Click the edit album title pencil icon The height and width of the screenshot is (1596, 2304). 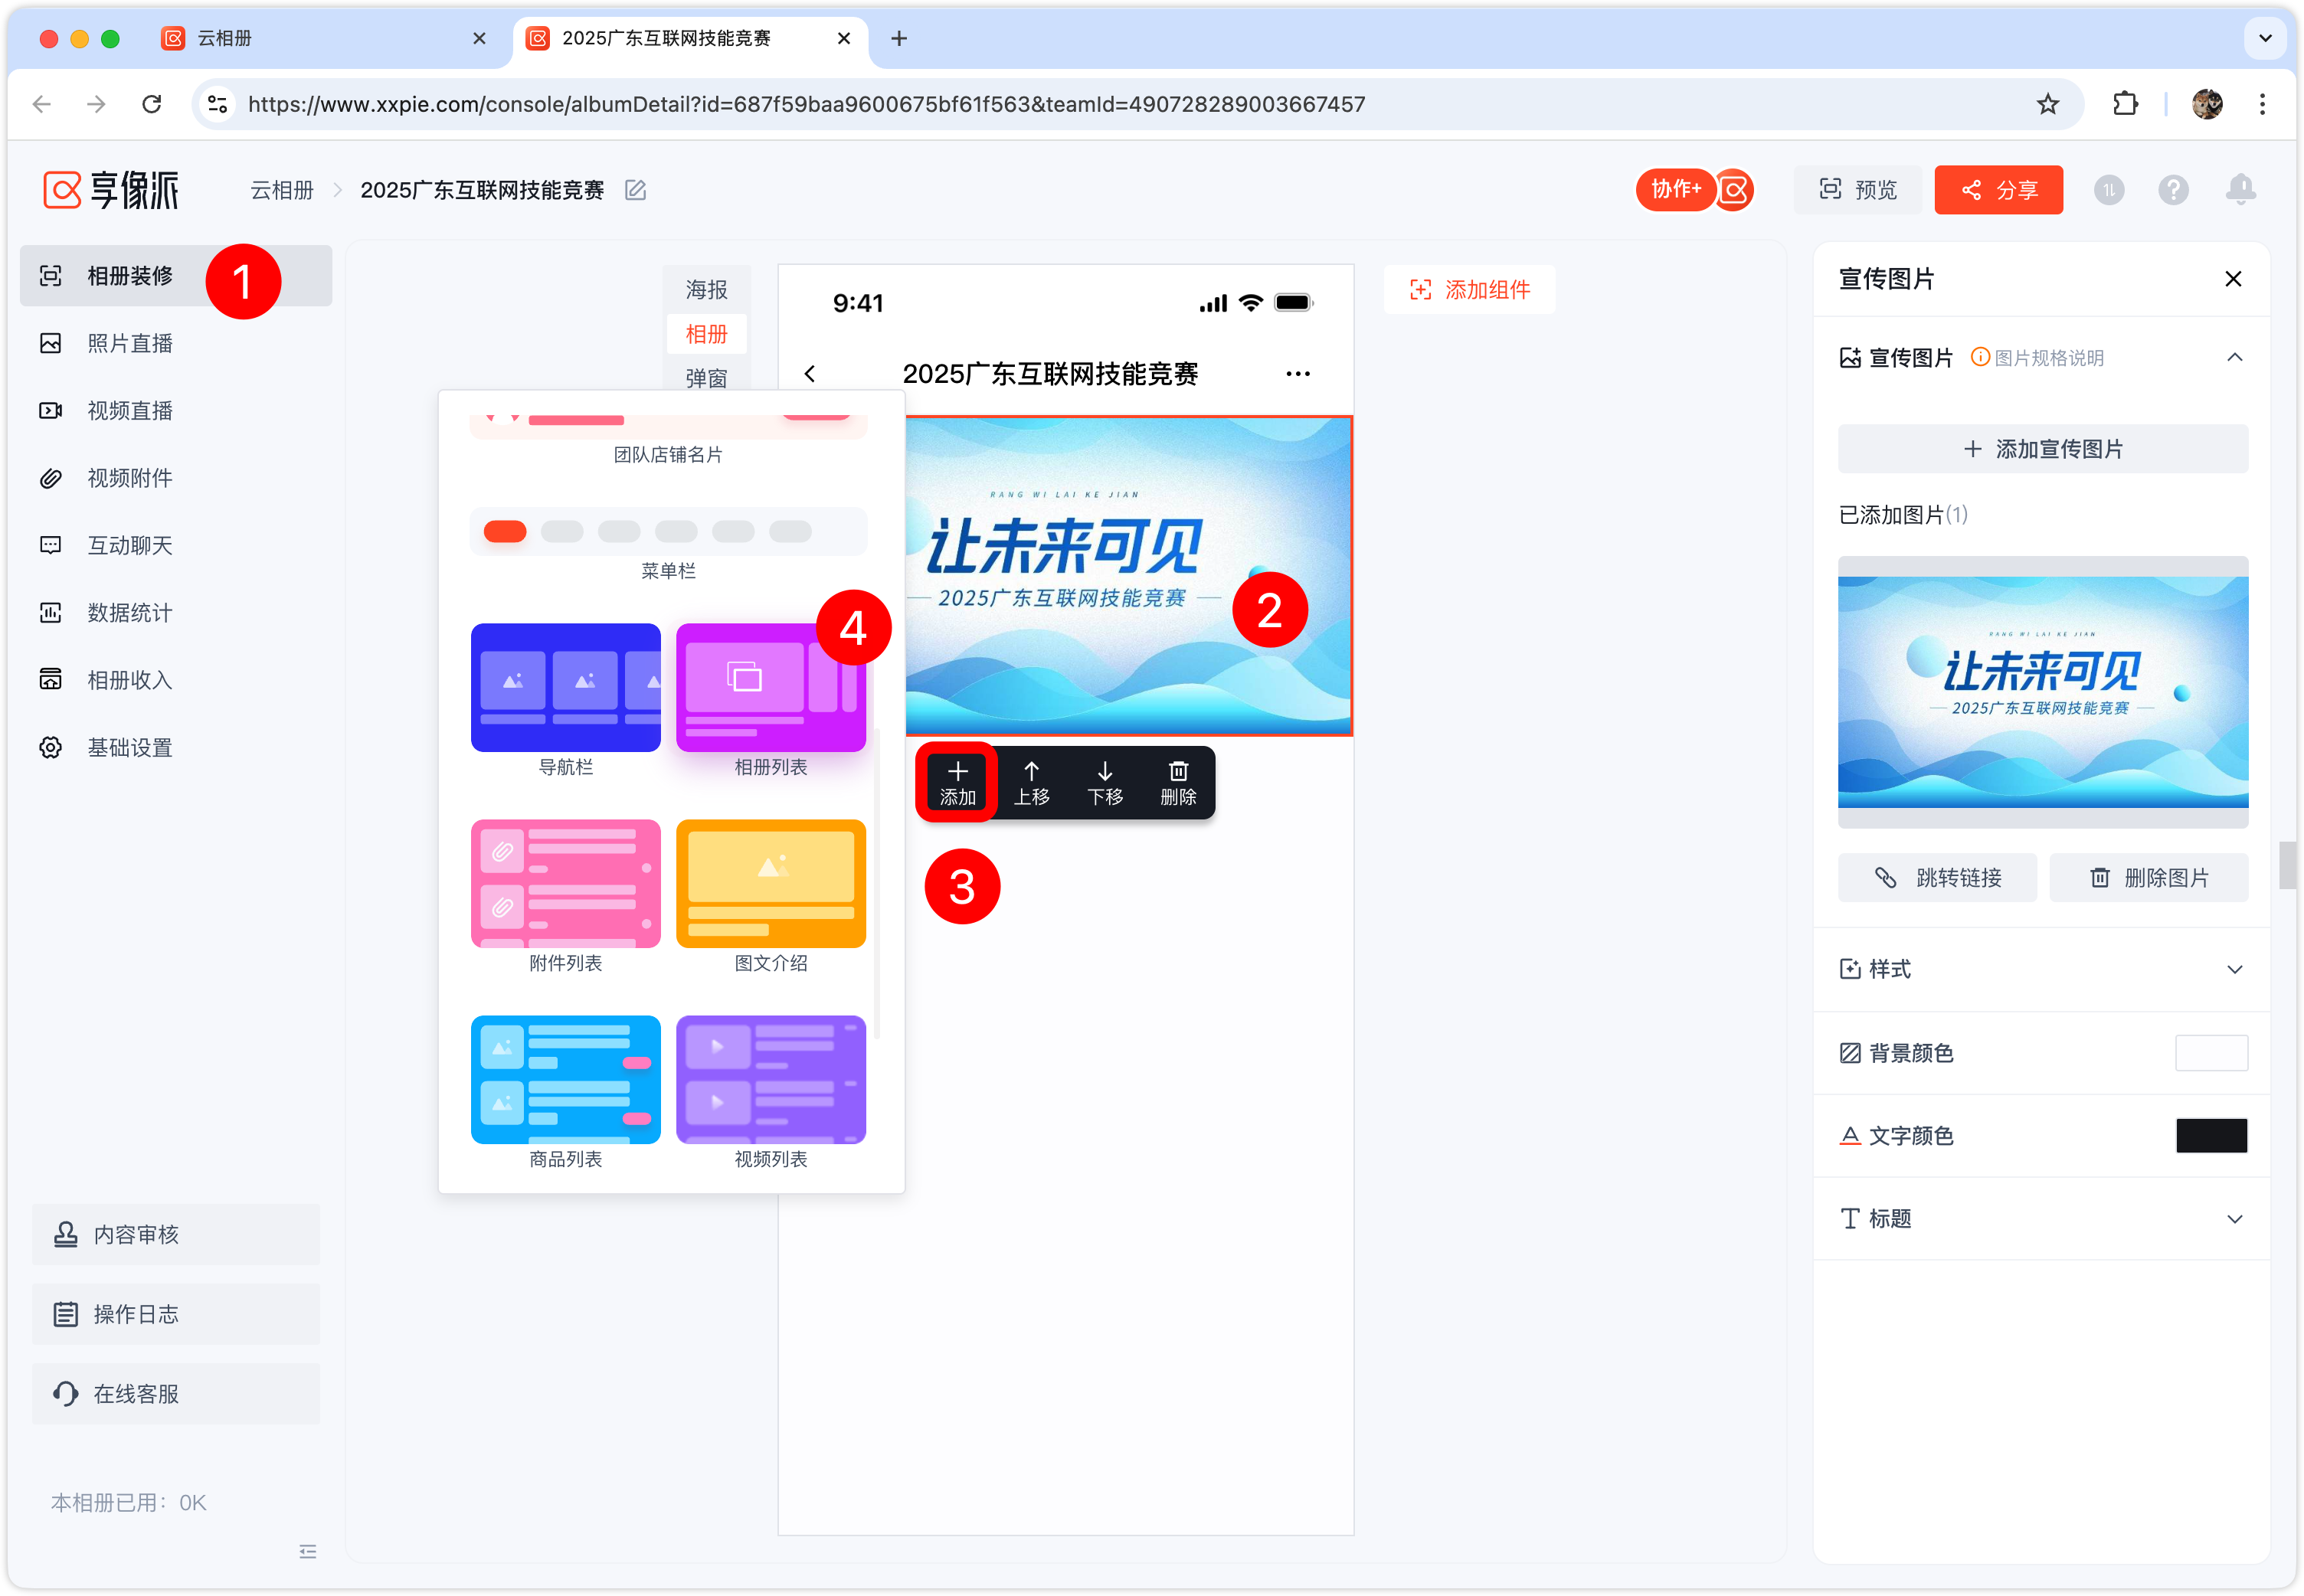635,190
